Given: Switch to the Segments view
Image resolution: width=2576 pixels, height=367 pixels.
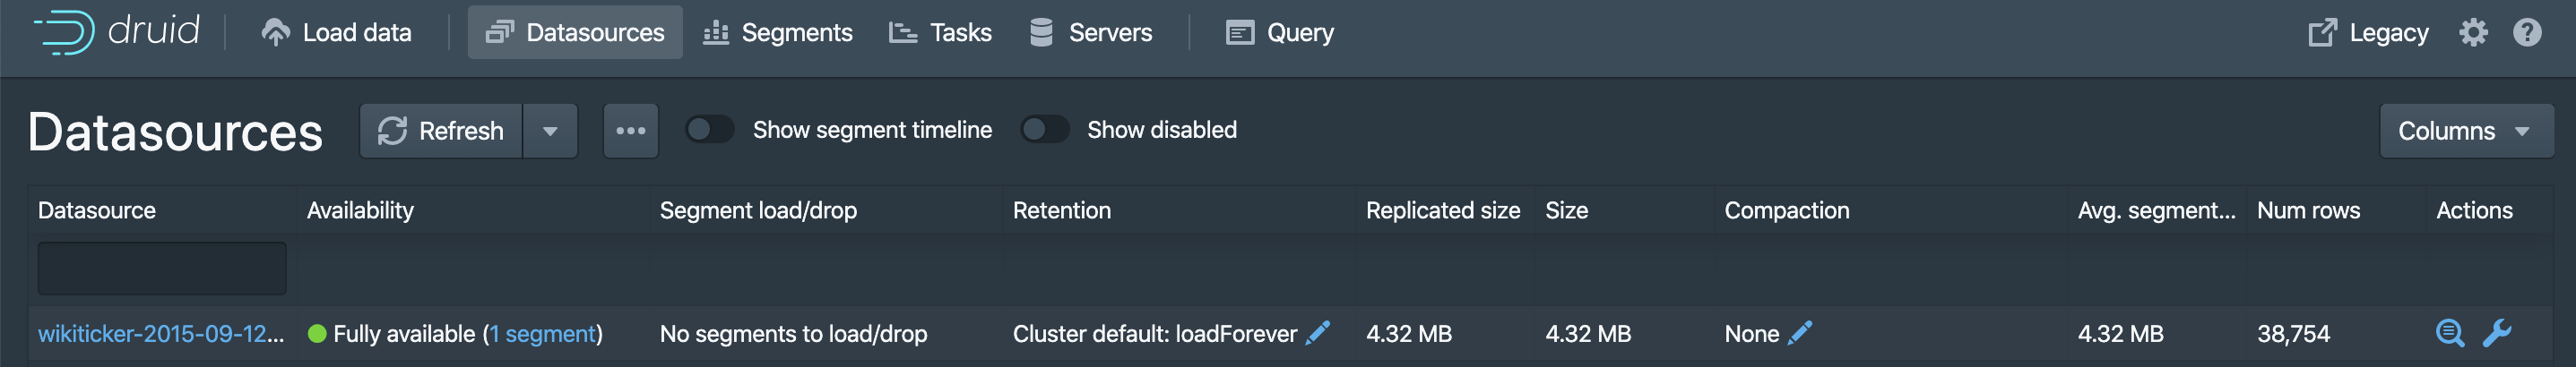Looking at the screenshot, I should click(x=777, y=33).
